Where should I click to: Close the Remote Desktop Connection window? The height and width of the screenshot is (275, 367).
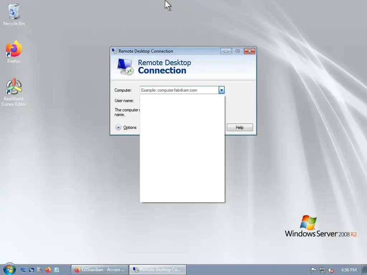[x=249, y=51]
